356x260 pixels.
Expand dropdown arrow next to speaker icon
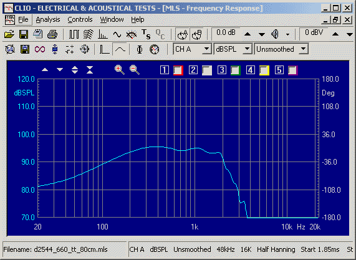(x=287, y=35)
